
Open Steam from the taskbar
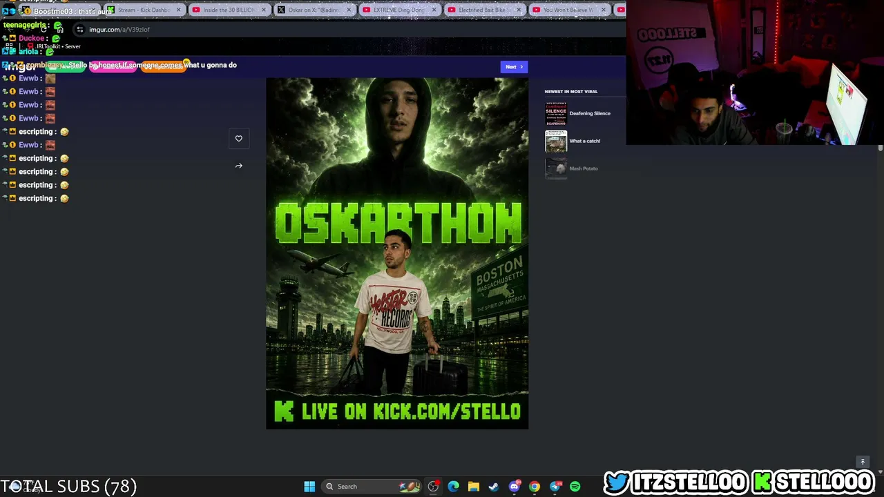[493, 487]
